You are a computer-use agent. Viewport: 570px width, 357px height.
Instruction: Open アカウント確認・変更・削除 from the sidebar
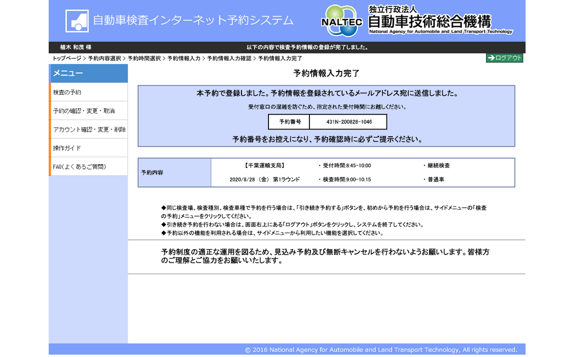(x=88, y=130)
